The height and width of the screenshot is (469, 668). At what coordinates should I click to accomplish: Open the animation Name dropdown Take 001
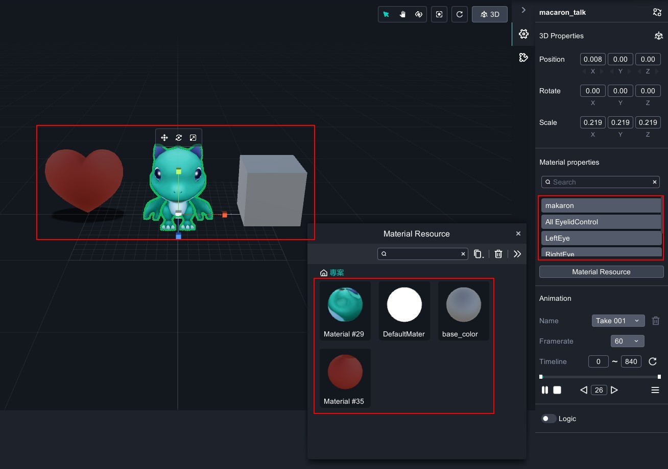point(618,321)
